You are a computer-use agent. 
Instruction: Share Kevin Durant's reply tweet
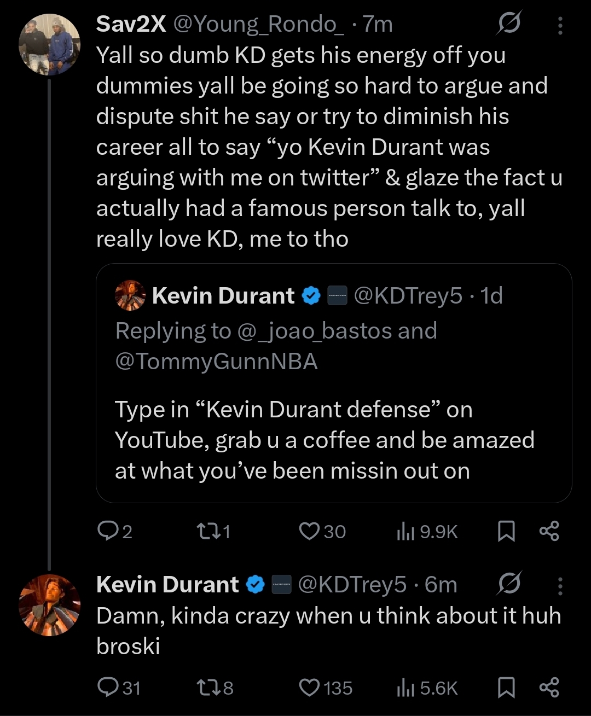pyautogui.click(x=549, y=688)
